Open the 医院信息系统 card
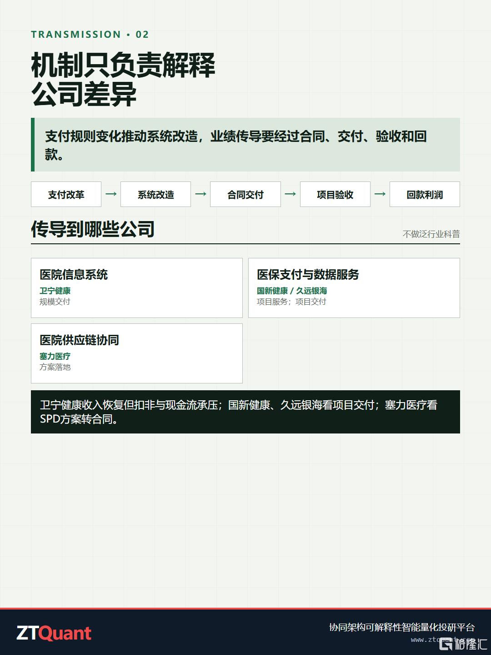The width and height of the screenshot is (491, 655). point(137,288)
